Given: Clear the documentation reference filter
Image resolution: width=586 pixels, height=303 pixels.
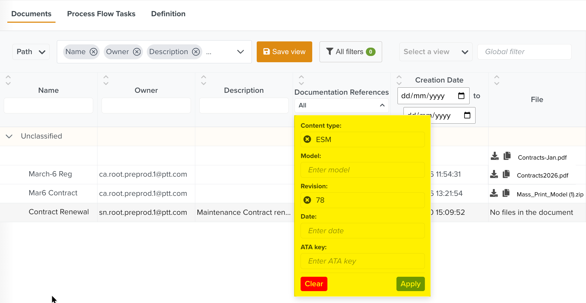Looking at the screenshot, I should tap(314, 284).
